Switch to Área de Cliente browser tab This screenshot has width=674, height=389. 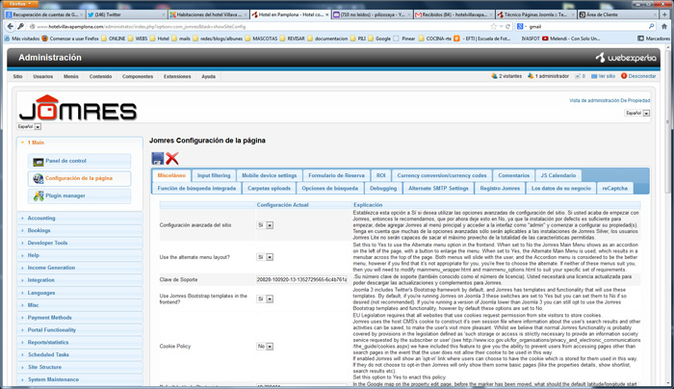click(x=618, y=14)
